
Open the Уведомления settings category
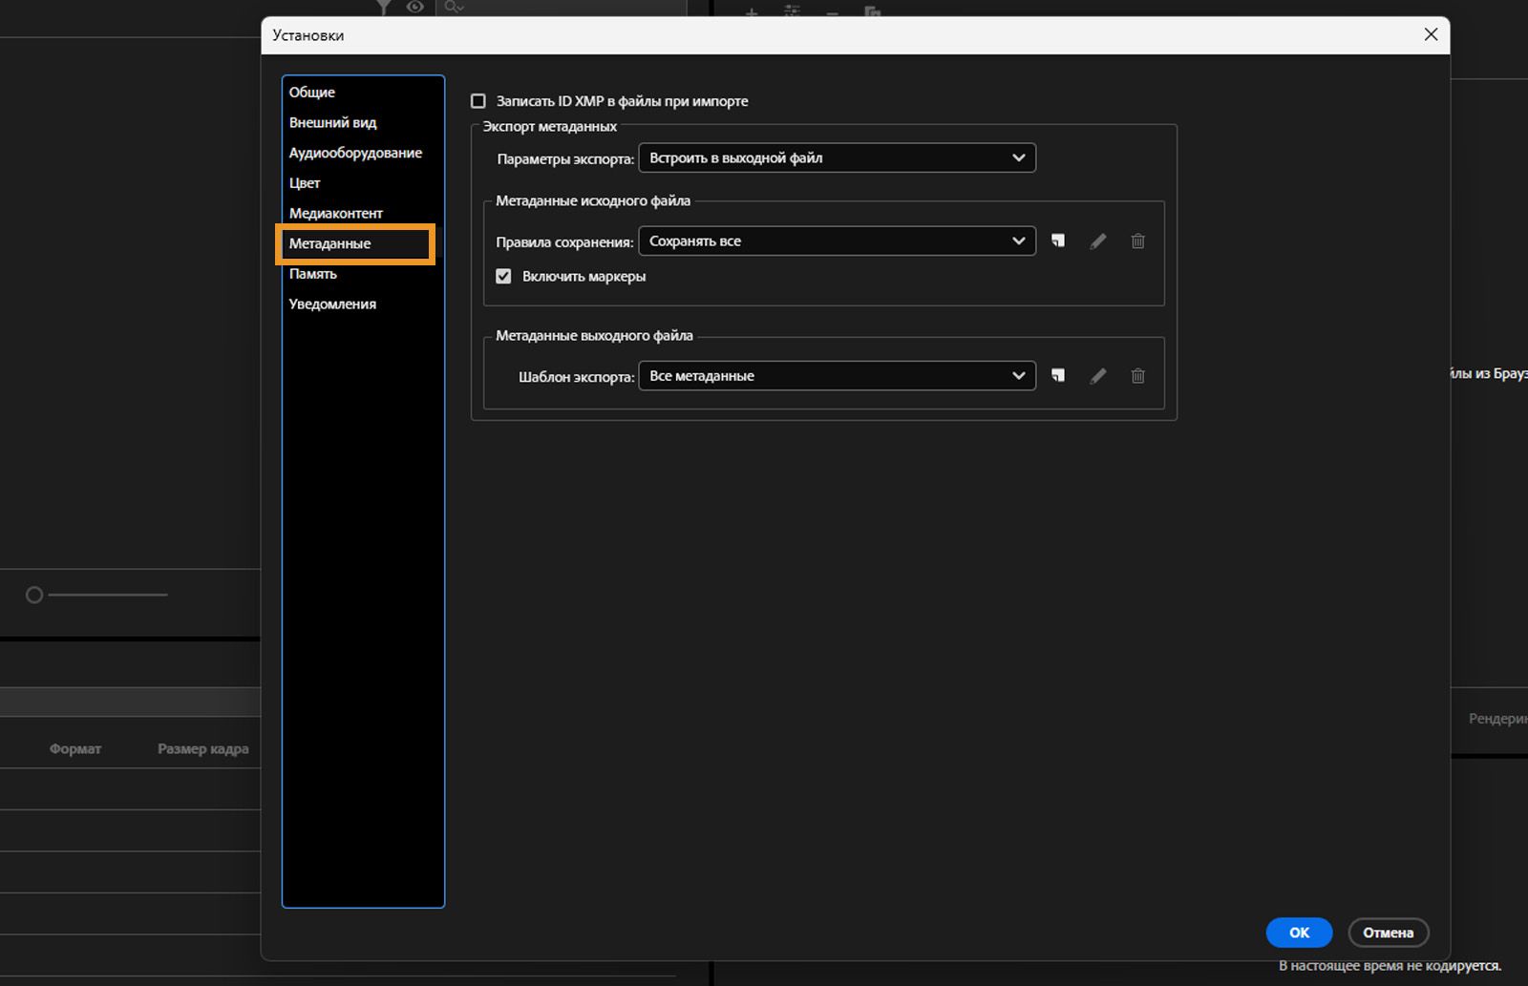(x=332, y=304)
